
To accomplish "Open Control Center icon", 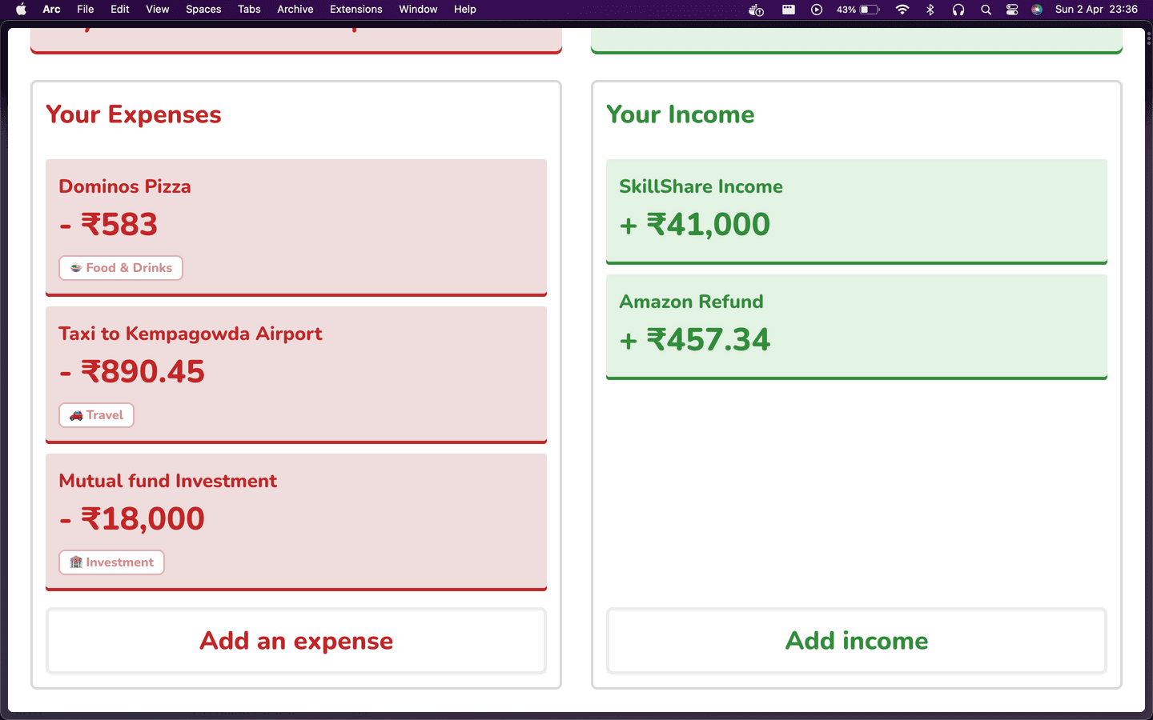I will [1012, 10].
